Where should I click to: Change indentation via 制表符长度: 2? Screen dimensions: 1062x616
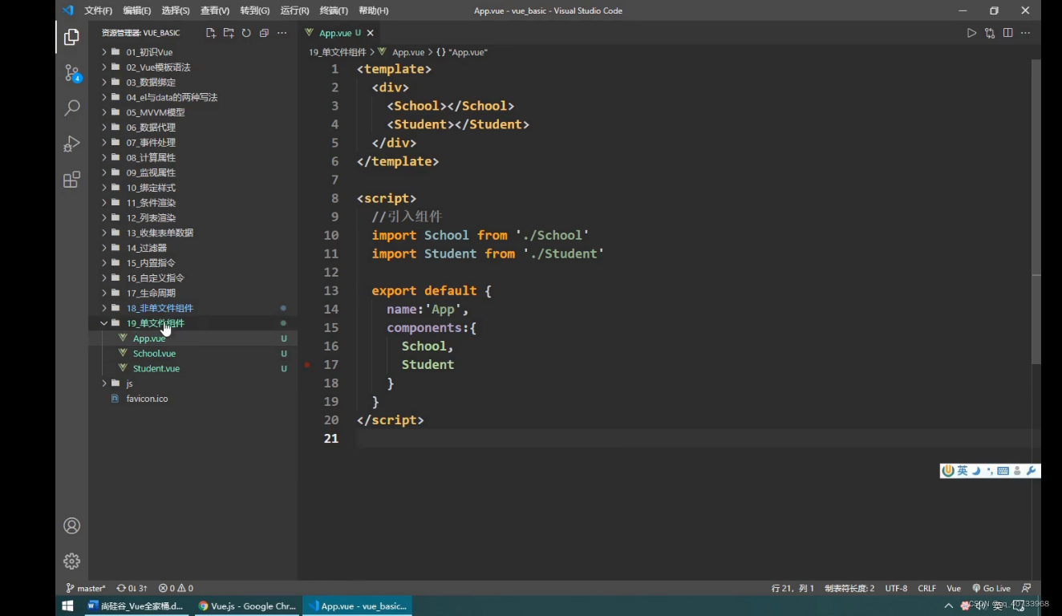(x=849, y=588)
